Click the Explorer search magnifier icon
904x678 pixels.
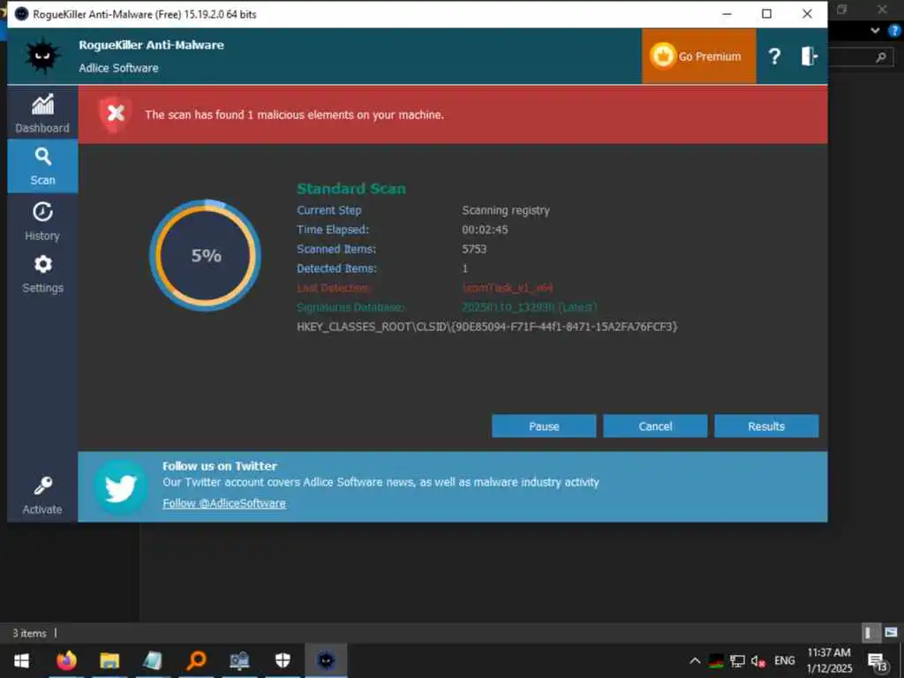[x=880, y=57]
